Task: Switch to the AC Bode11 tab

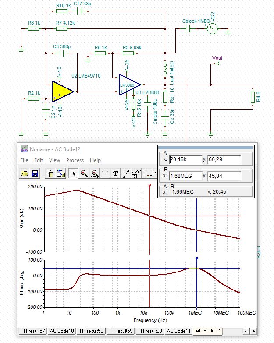Action: pos(178,331)
